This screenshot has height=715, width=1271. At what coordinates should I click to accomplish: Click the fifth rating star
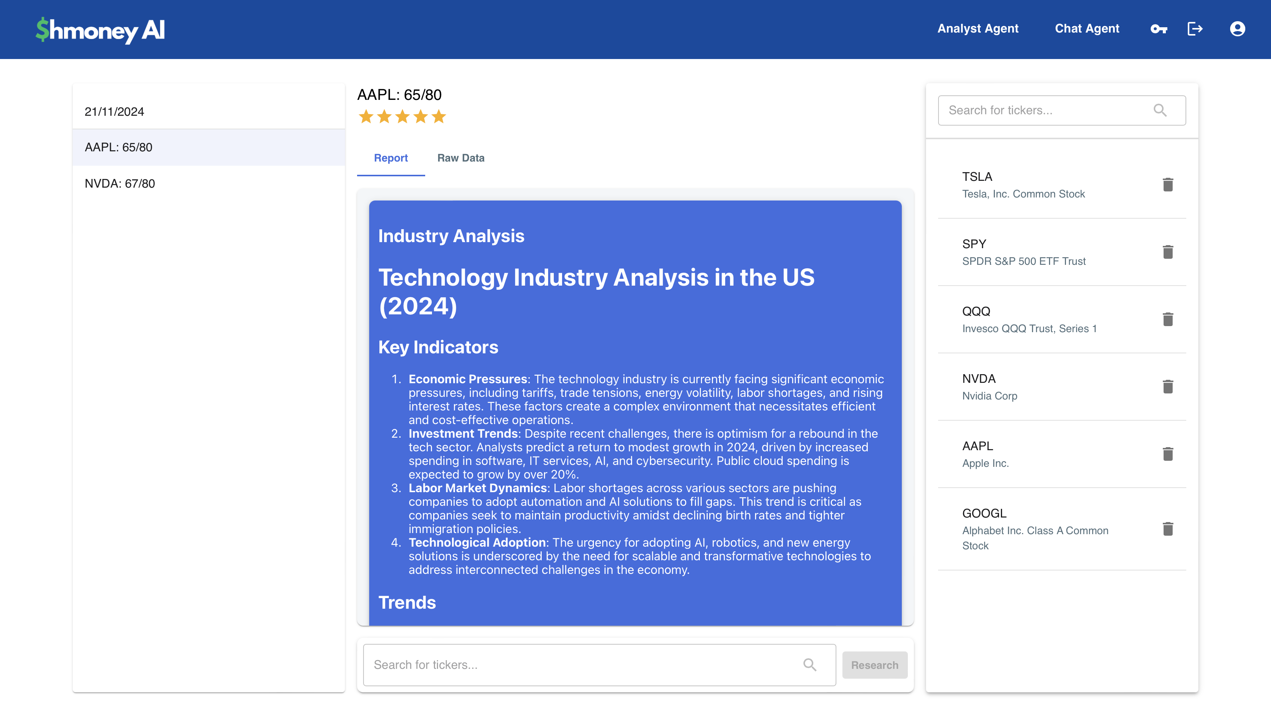439,117
